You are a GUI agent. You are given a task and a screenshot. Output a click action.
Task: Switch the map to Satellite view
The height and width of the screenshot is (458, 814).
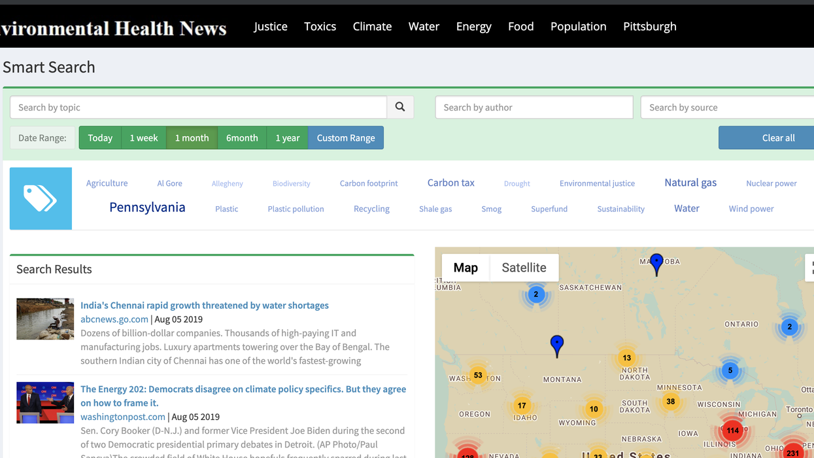[x=524, y=268]
